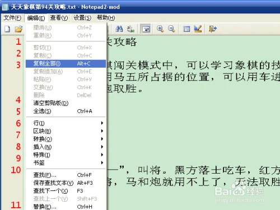This screenshot has width=280, height=210.
Task: Open the syntax scheme selection icon
Action: click(186, 29)
